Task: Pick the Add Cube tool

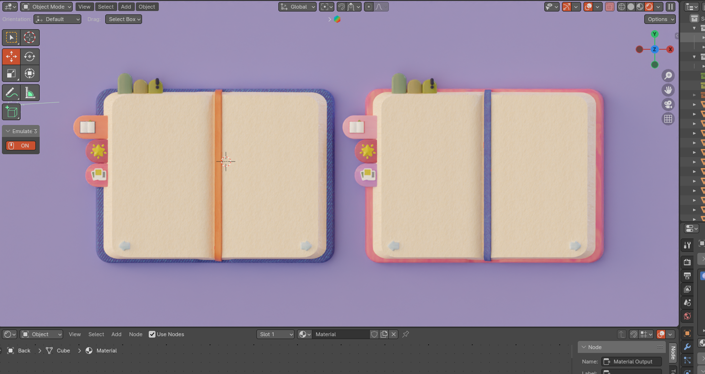Action: pyautogui.click(x=11, y=112)
